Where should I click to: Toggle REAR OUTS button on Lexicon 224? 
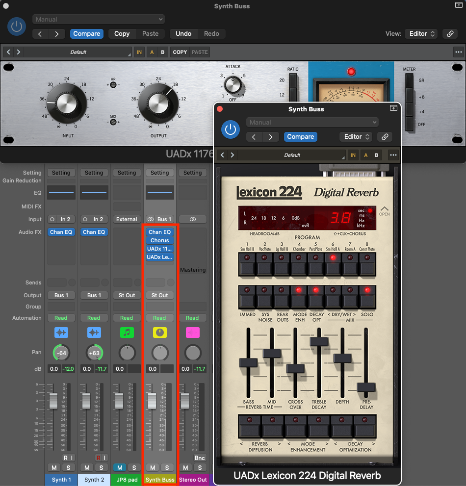282,297
